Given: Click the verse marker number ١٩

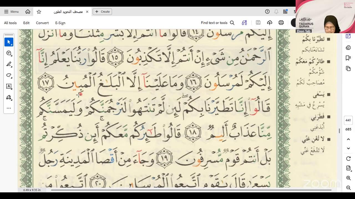Looking at the screenshot, I should click(x=164, y=158).
